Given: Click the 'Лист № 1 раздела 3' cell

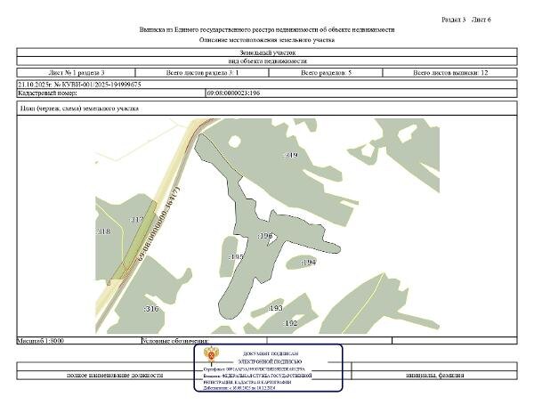Looking at the screenshot, I should point(77,72).
